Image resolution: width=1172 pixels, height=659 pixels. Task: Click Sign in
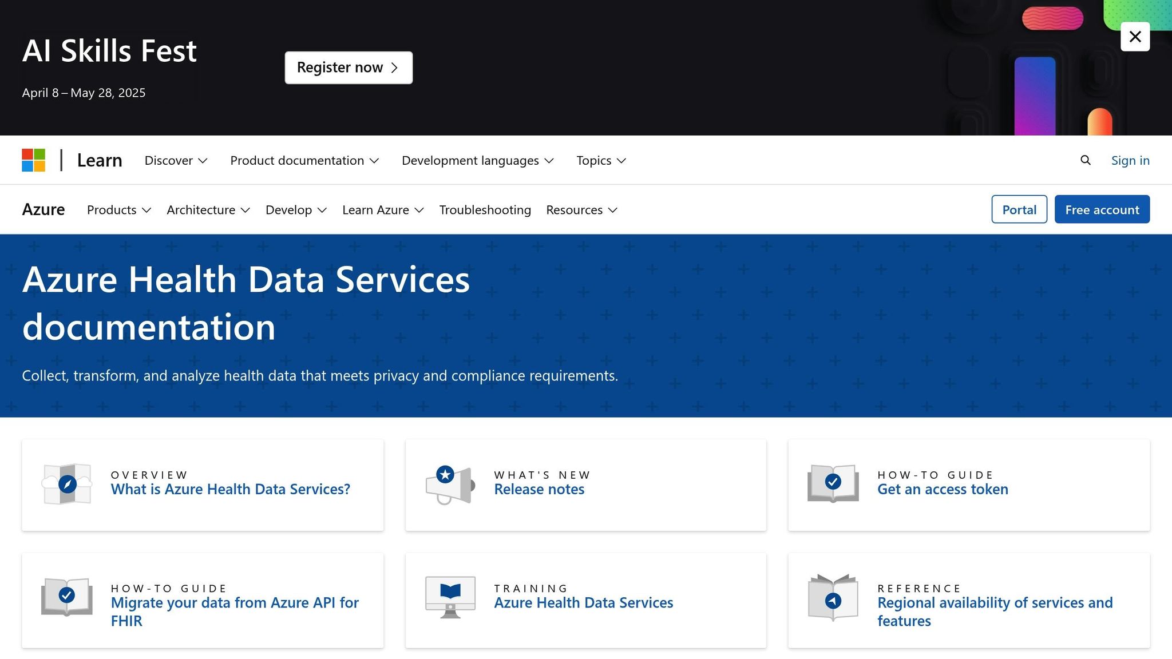[1130, 160]
